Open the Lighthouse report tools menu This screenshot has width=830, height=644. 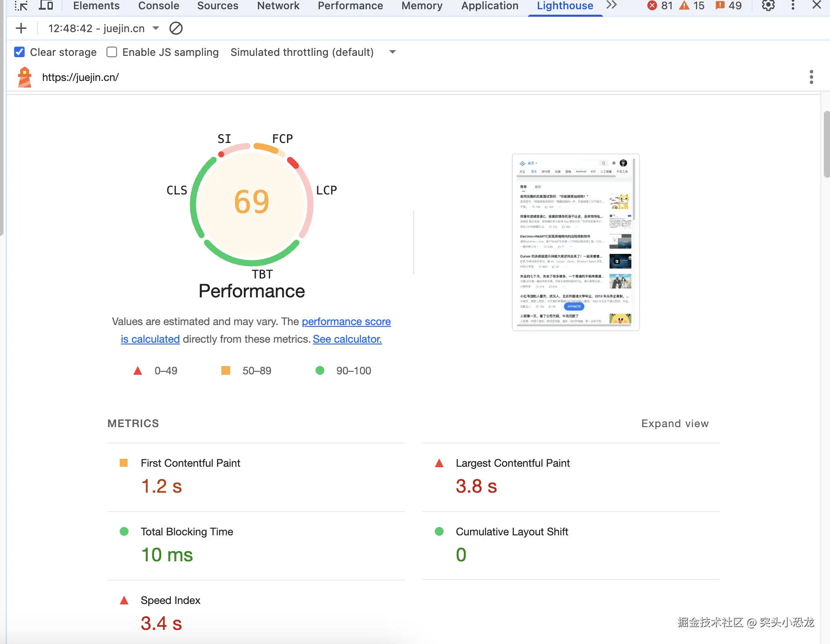[x=812, y=77]
